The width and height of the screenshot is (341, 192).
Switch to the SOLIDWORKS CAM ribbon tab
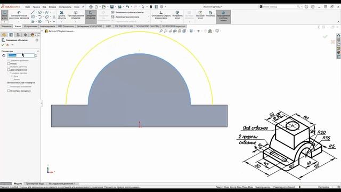pyautogui.click(x=124, y=26)
